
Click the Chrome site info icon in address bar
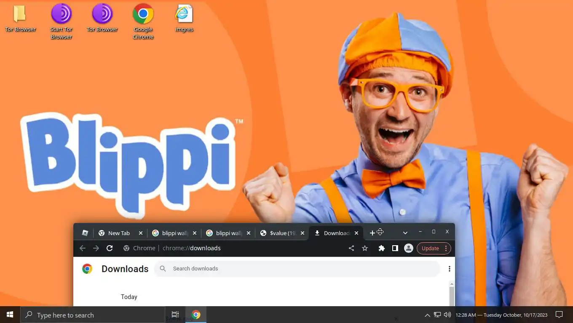point(126,248)
